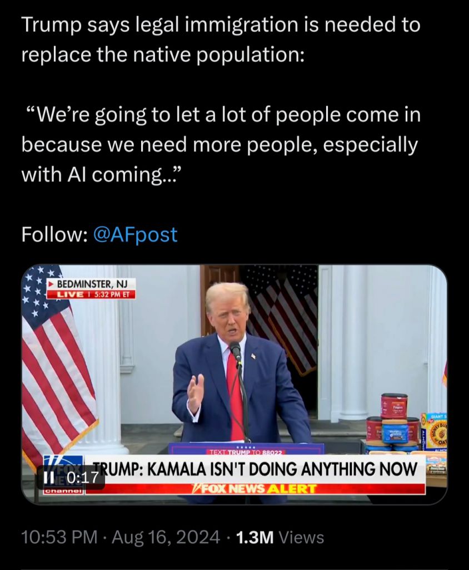The height and width of the screenshot is (570, 469).
Task: Select the tweet's opening sentence about legal immigration
Action: coord(221,40)
